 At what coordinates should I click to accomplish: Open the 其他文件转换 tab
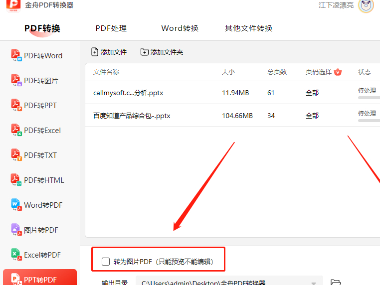[x=248, y=28]
